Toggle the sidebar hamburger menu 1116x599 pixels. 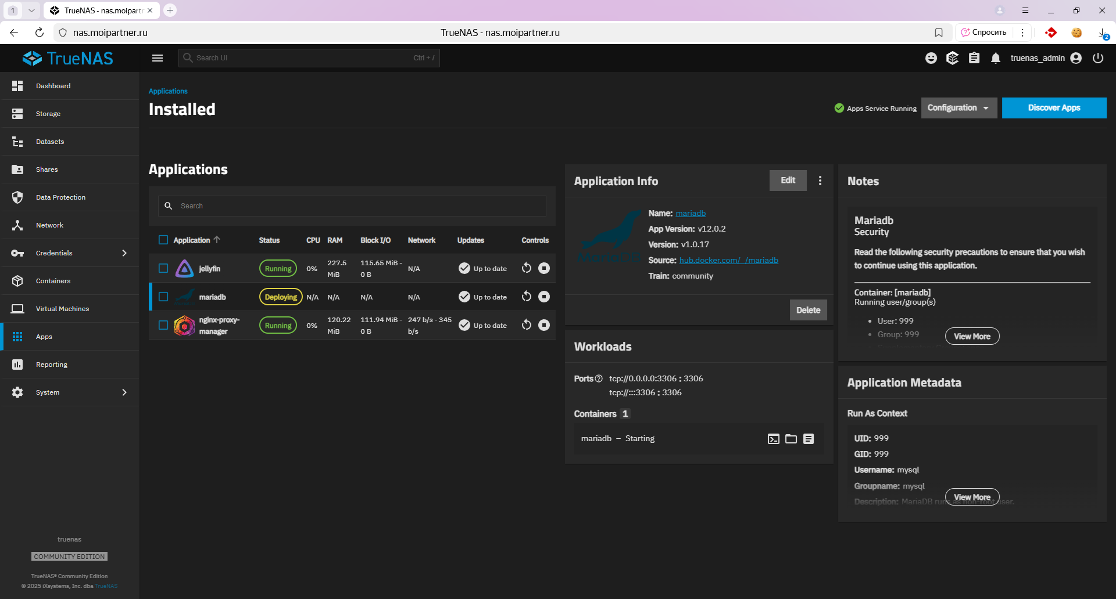point(158,58)
